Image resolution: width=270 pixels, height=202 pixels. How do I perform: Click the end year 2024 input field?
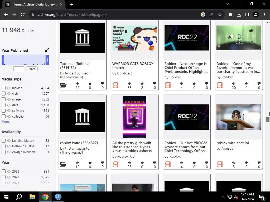[x=32, y=69]
